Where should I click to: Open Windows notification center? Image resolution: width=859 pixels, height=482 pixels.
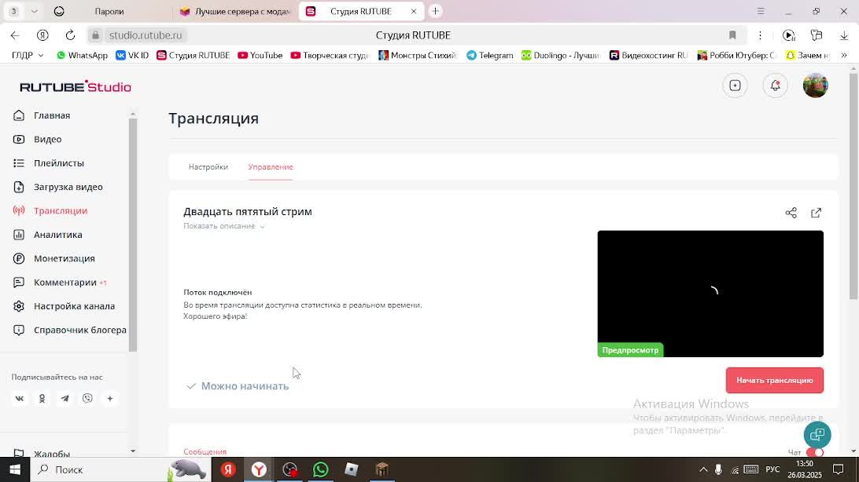839,469
